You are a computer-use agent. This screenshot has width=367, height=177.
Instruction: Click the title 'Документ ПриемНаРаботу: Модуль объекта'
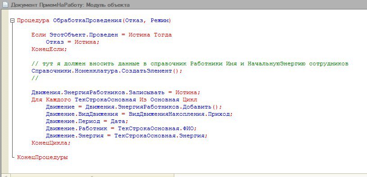point(70,5)
